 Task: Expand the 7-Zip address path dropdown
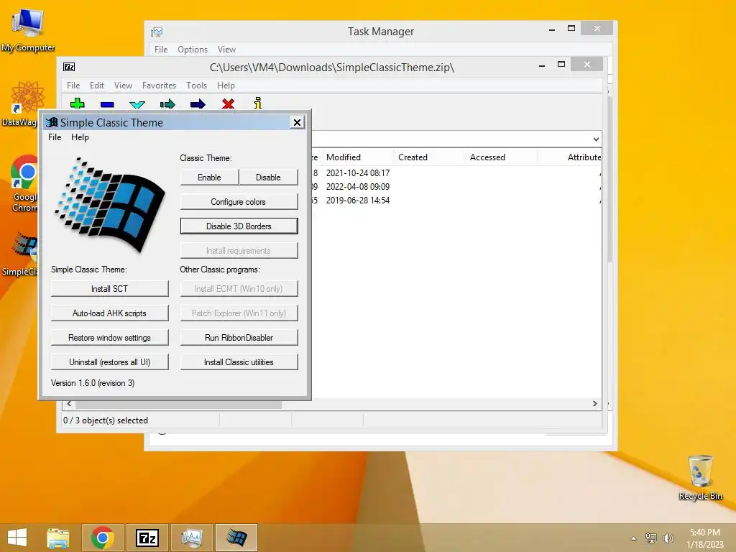click(x=596, y=139)
